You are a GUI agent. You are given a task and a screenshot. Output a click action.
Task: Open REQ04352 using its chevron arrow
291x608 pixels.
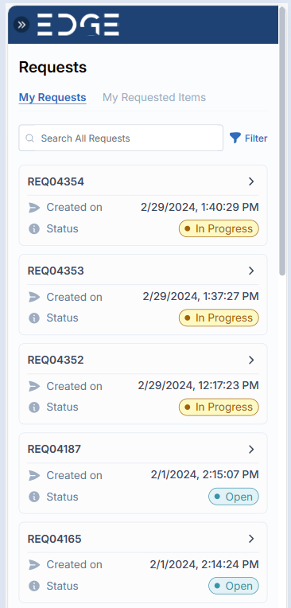pos(251,360)
